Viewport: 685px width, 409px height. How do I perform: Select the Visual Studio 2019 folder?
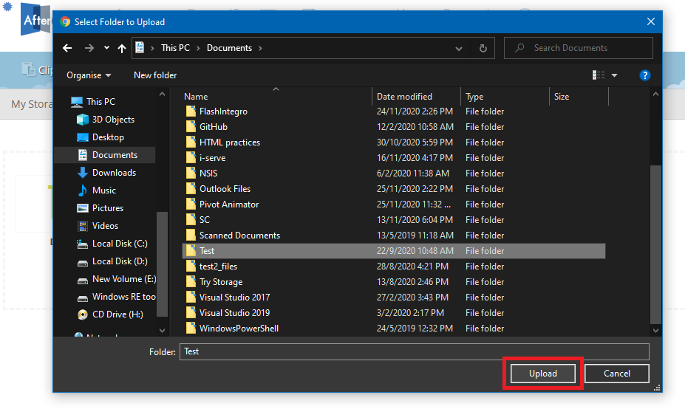tap(234, 313)
